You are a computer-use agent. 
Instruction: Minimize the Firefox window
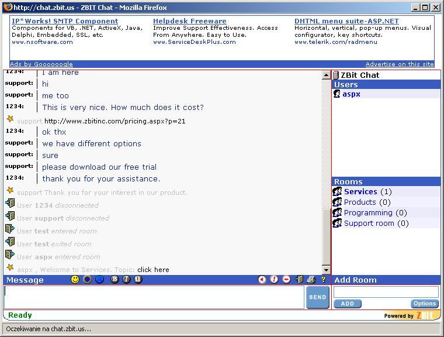click(415, 8)
